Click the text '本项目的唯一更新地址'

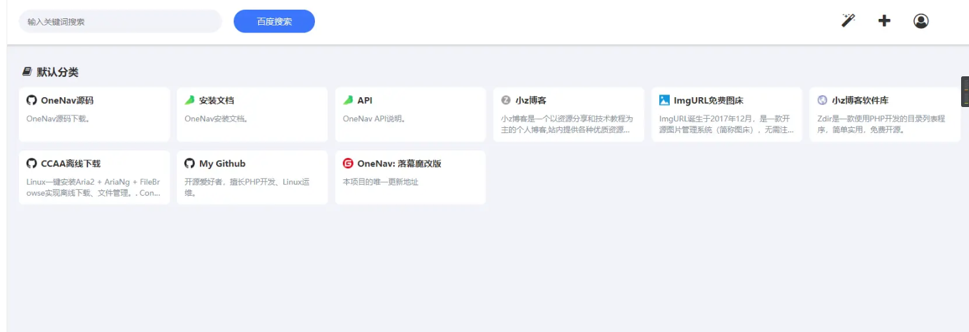pos(380,182)
